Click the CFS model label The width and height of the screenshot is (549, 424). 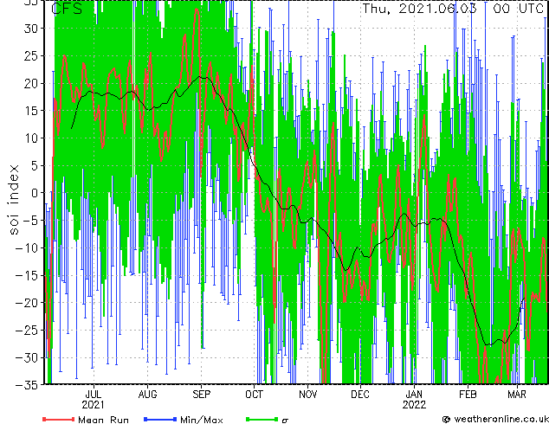67,9
